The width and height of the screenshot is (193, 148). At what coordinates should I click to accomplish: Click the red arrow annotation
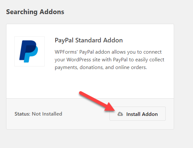pyautogui.click(x=97, y=101)
